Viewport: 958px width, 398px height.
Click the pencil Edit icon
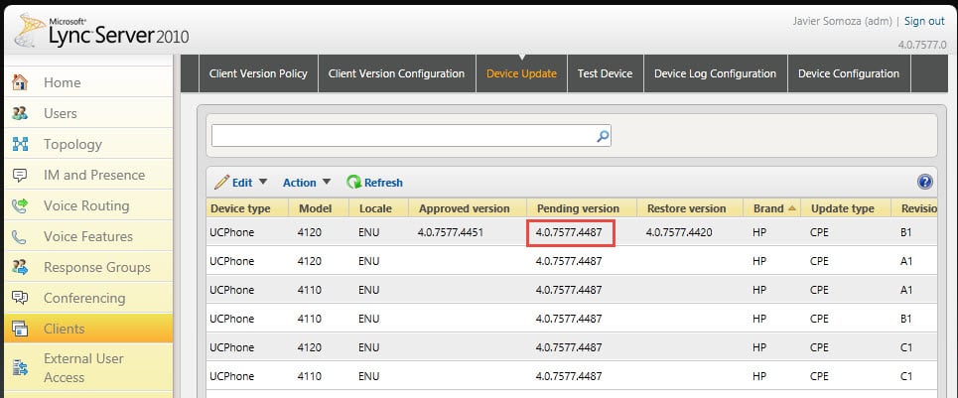pos(221,182)
